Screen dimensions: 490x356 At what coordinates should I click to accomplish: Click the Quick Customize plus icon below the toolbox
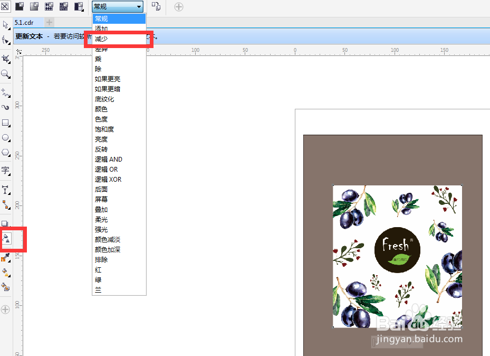[x=6, y=310]
